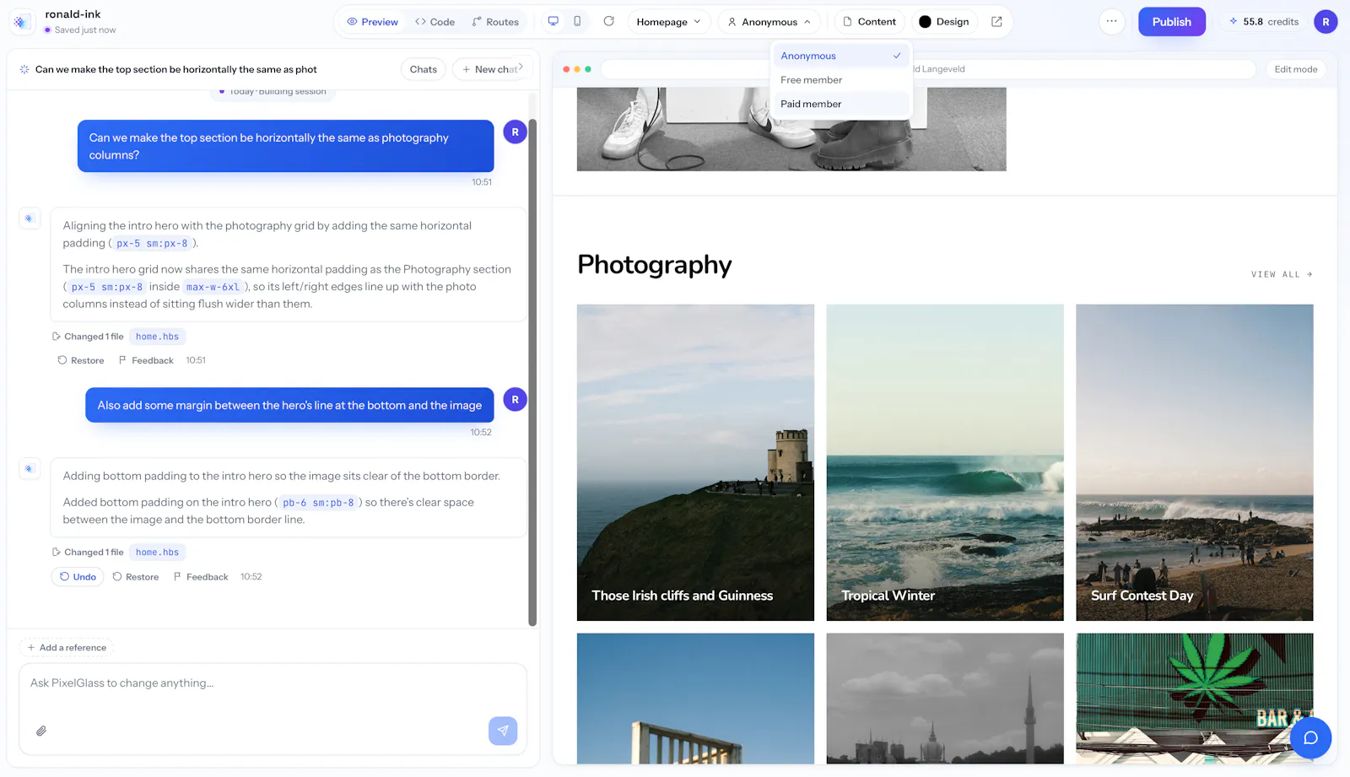The height and width of the screenshot is (777, 1350).
Task: Open the three-dots more options menu
Action: click(1112, 22)
